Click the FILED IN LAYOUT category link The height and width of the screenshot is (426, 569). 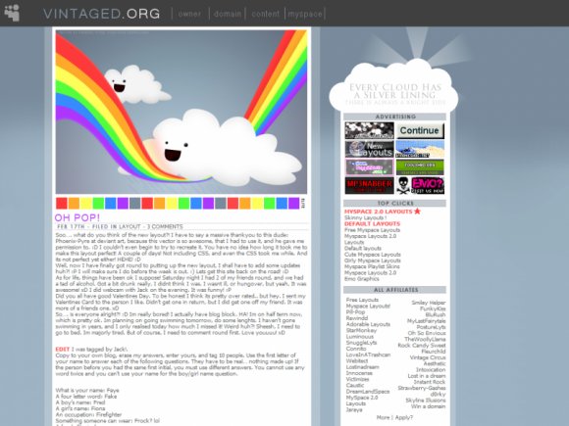[x=116, y=227]
